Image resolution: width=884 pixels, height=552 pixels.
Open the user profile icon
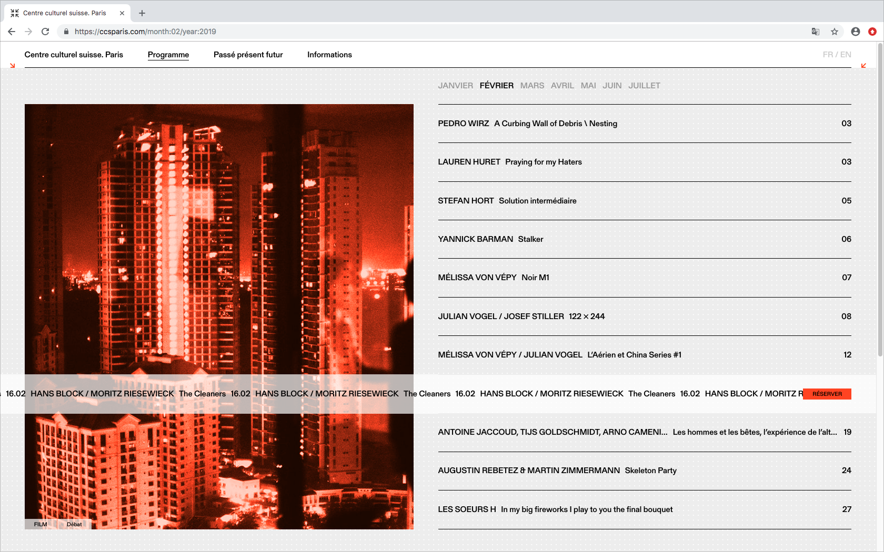tap(856, 32)
